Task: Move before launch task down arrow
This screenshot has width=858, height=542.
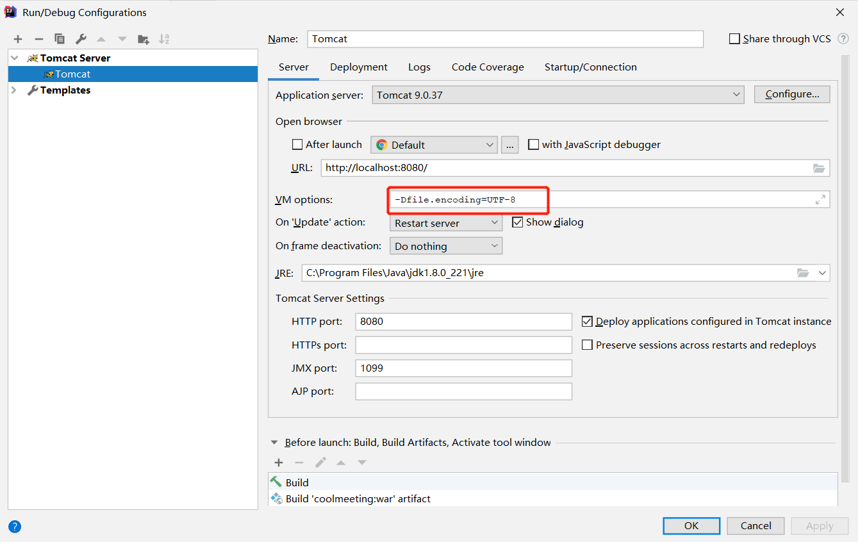Action: 362,463
